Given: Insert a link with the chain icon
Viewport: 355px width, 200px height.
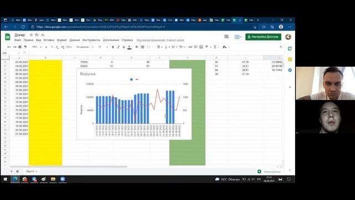Looking at the screenshot, I should pyautogui.click(x=190, y=47).
